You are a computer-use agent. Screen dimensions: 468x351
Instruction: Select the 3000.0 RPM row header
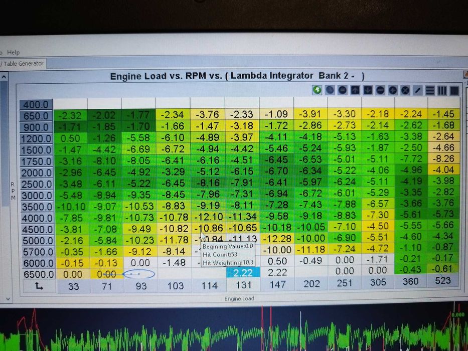[x=37, y=196]
